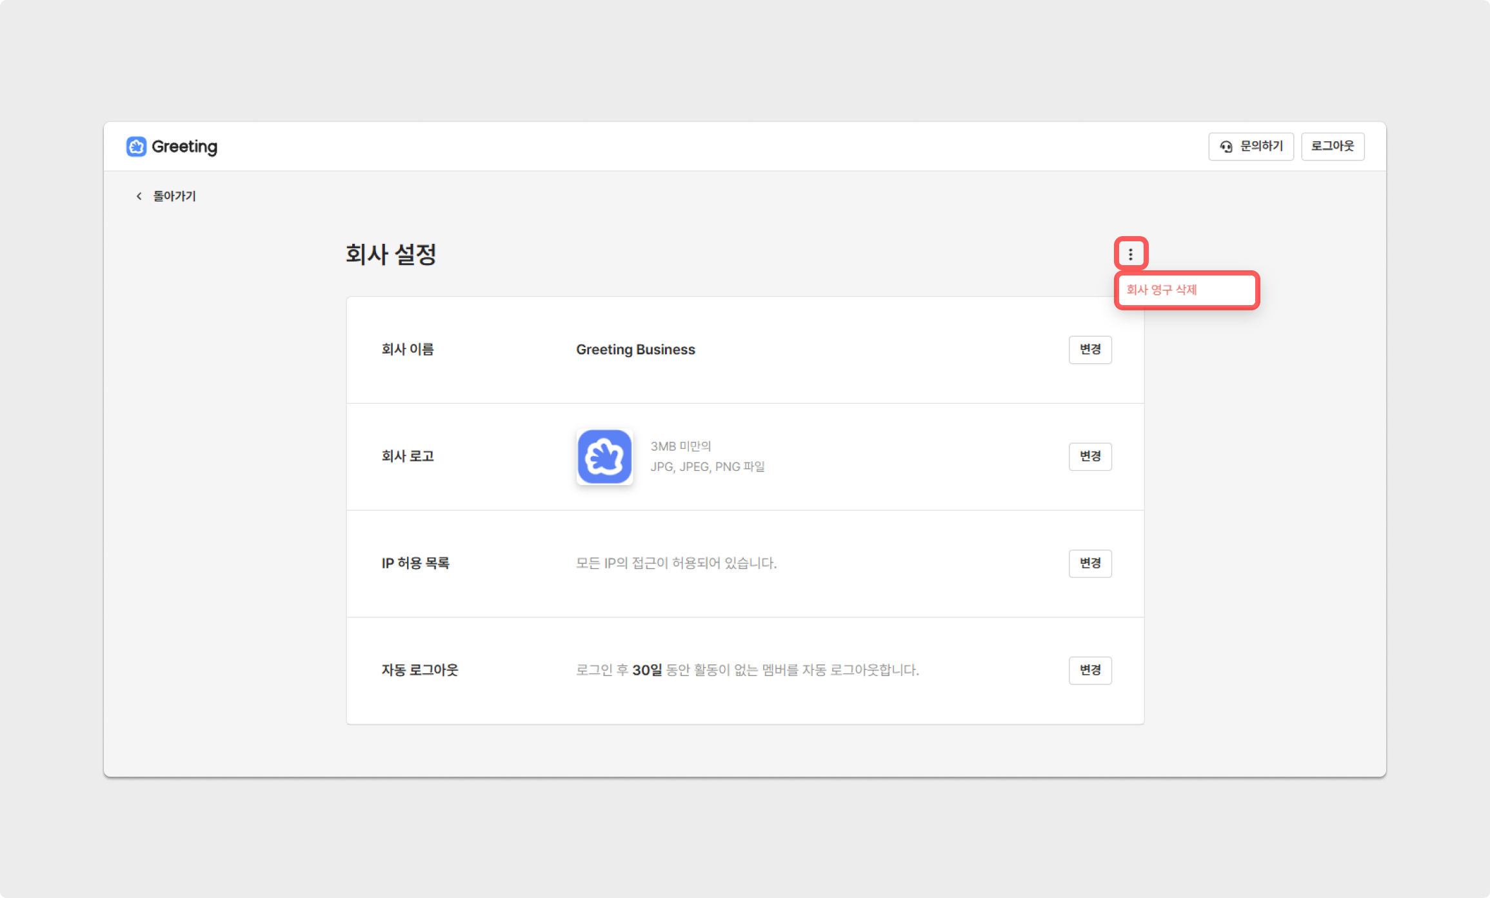
Task: Click the Greeting logo icon in header
Action: [x=136, y=146]
